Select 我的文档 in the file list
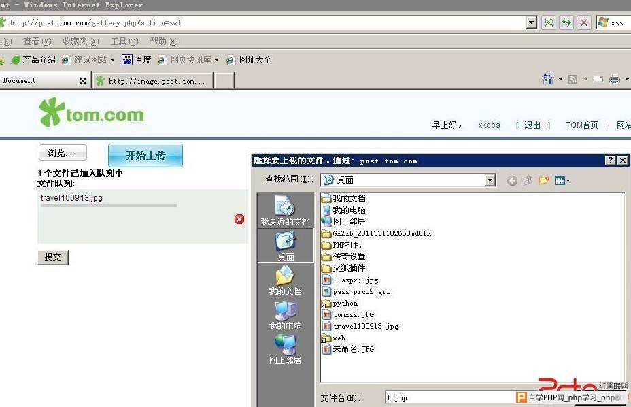 [344, 198]
